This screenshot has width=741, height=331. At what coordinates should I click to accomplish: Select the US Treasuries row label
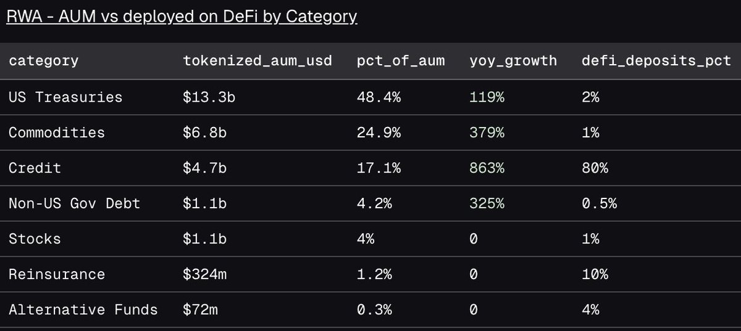pyautogui.click(x=65, y=97)
